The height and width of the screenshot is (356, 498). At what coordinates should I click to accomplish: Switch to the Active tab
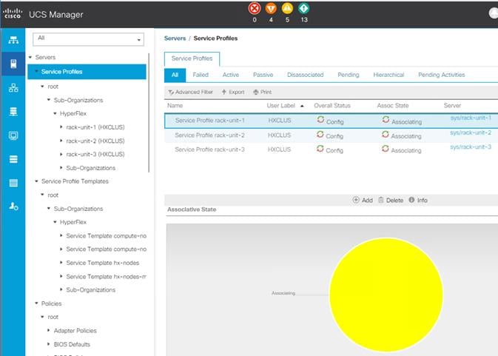pos(231,75)
